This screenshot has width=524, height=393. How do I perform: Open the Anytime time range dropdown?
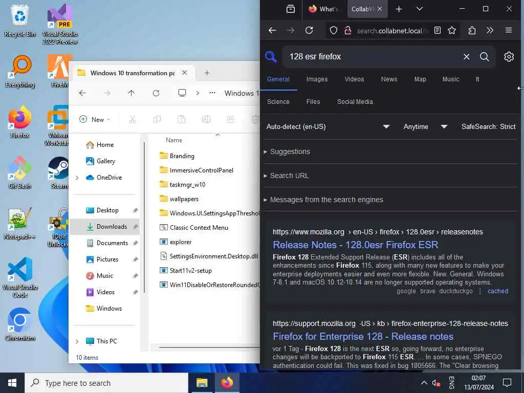click(425, 127)
